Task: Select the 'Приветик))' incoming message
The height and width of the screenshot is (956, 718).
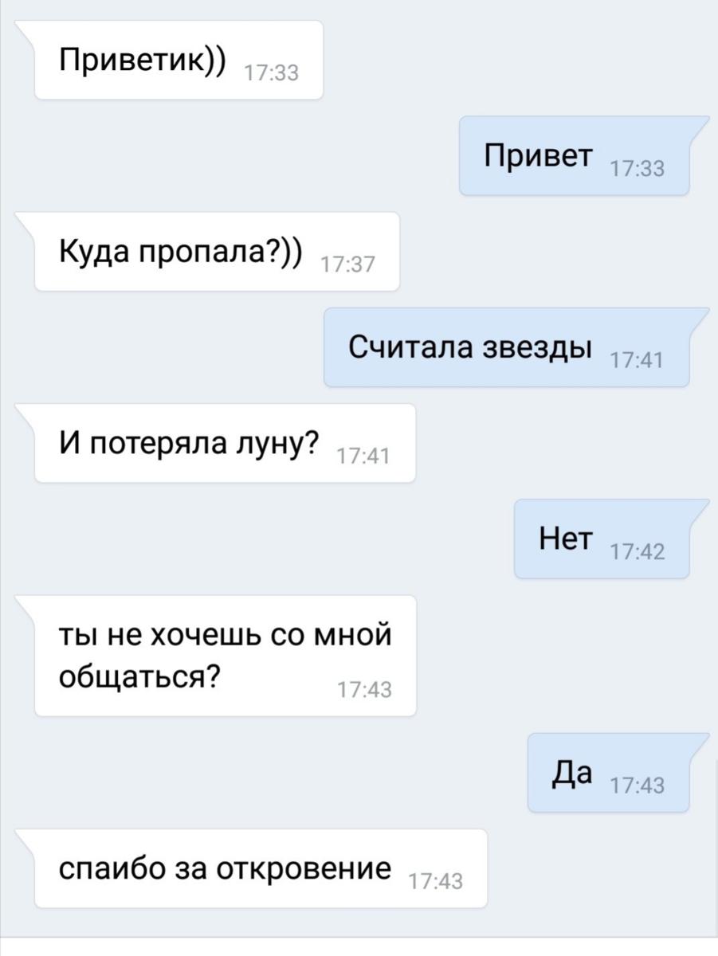Action: point(179,60)
